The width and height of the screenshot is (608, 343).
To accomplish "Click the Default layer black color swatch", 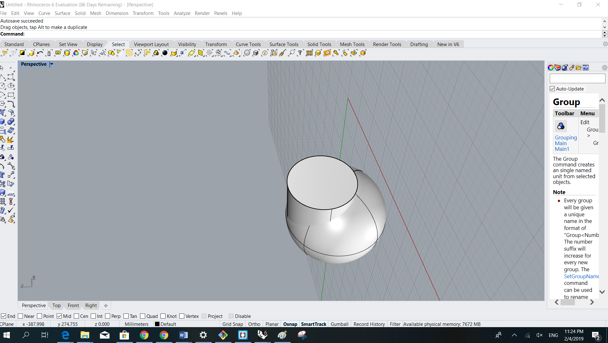I will 157,324.
